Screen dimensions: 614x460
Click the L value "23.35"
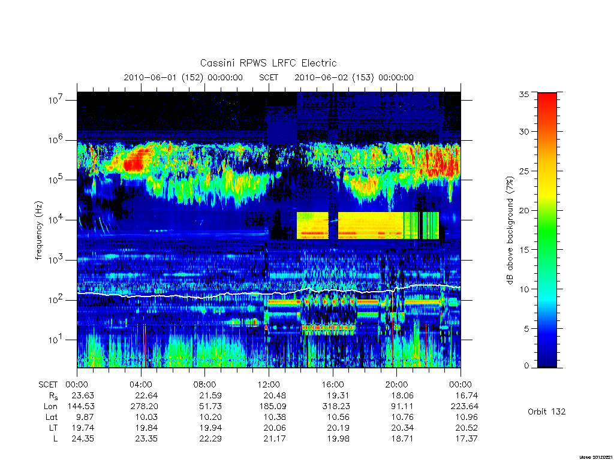click(146, 439)
